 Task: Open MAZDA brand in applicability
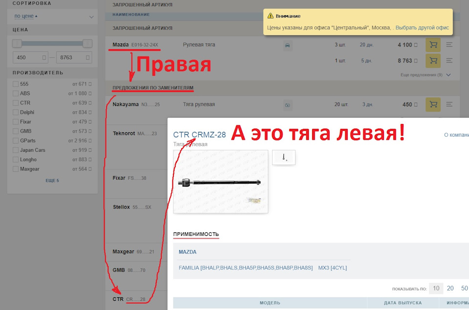click(x=188, y=252)
